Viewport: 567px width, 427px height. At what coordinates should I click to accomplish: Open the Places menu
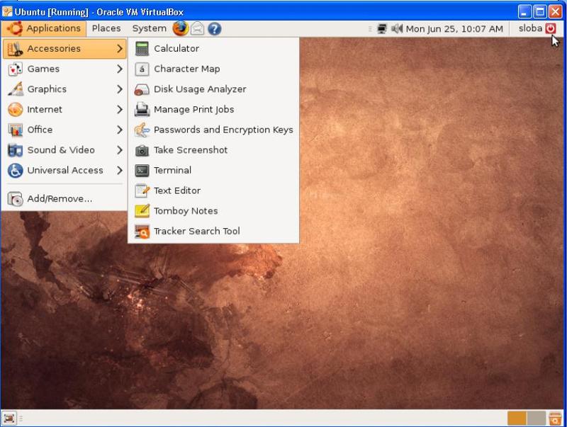click(x=106, y=28)
